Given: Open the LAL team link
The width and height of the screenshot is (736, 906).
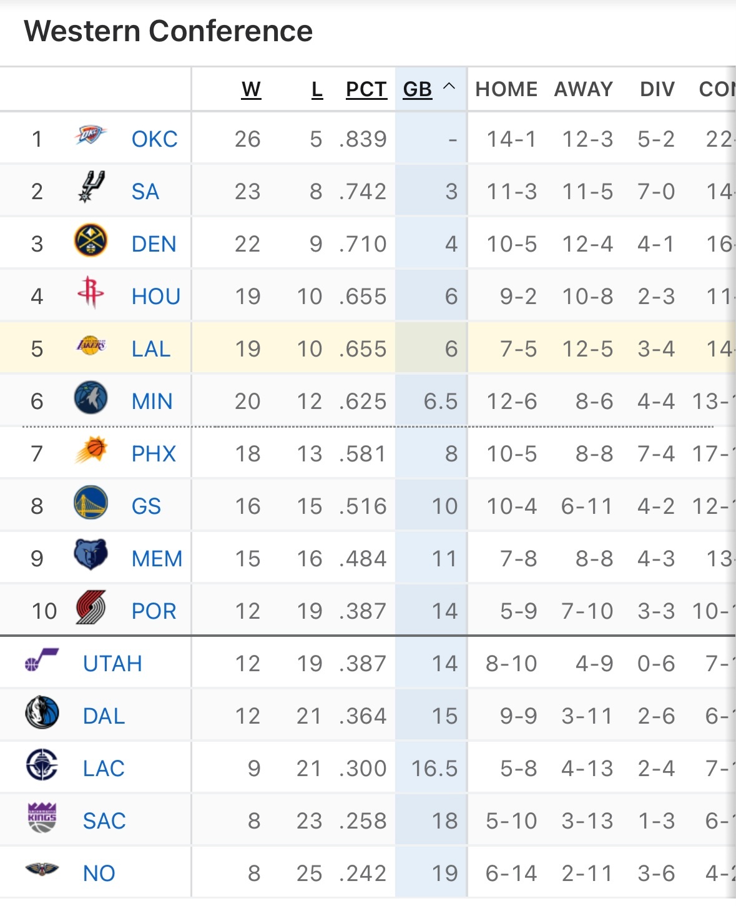Looking at the screenshot, I should click(x=151, y=349).
